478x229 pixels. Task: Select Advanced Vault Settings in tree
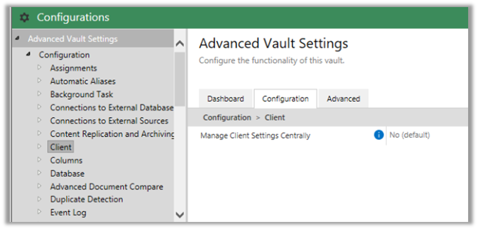pyautogui.click(x=72, y=39)
